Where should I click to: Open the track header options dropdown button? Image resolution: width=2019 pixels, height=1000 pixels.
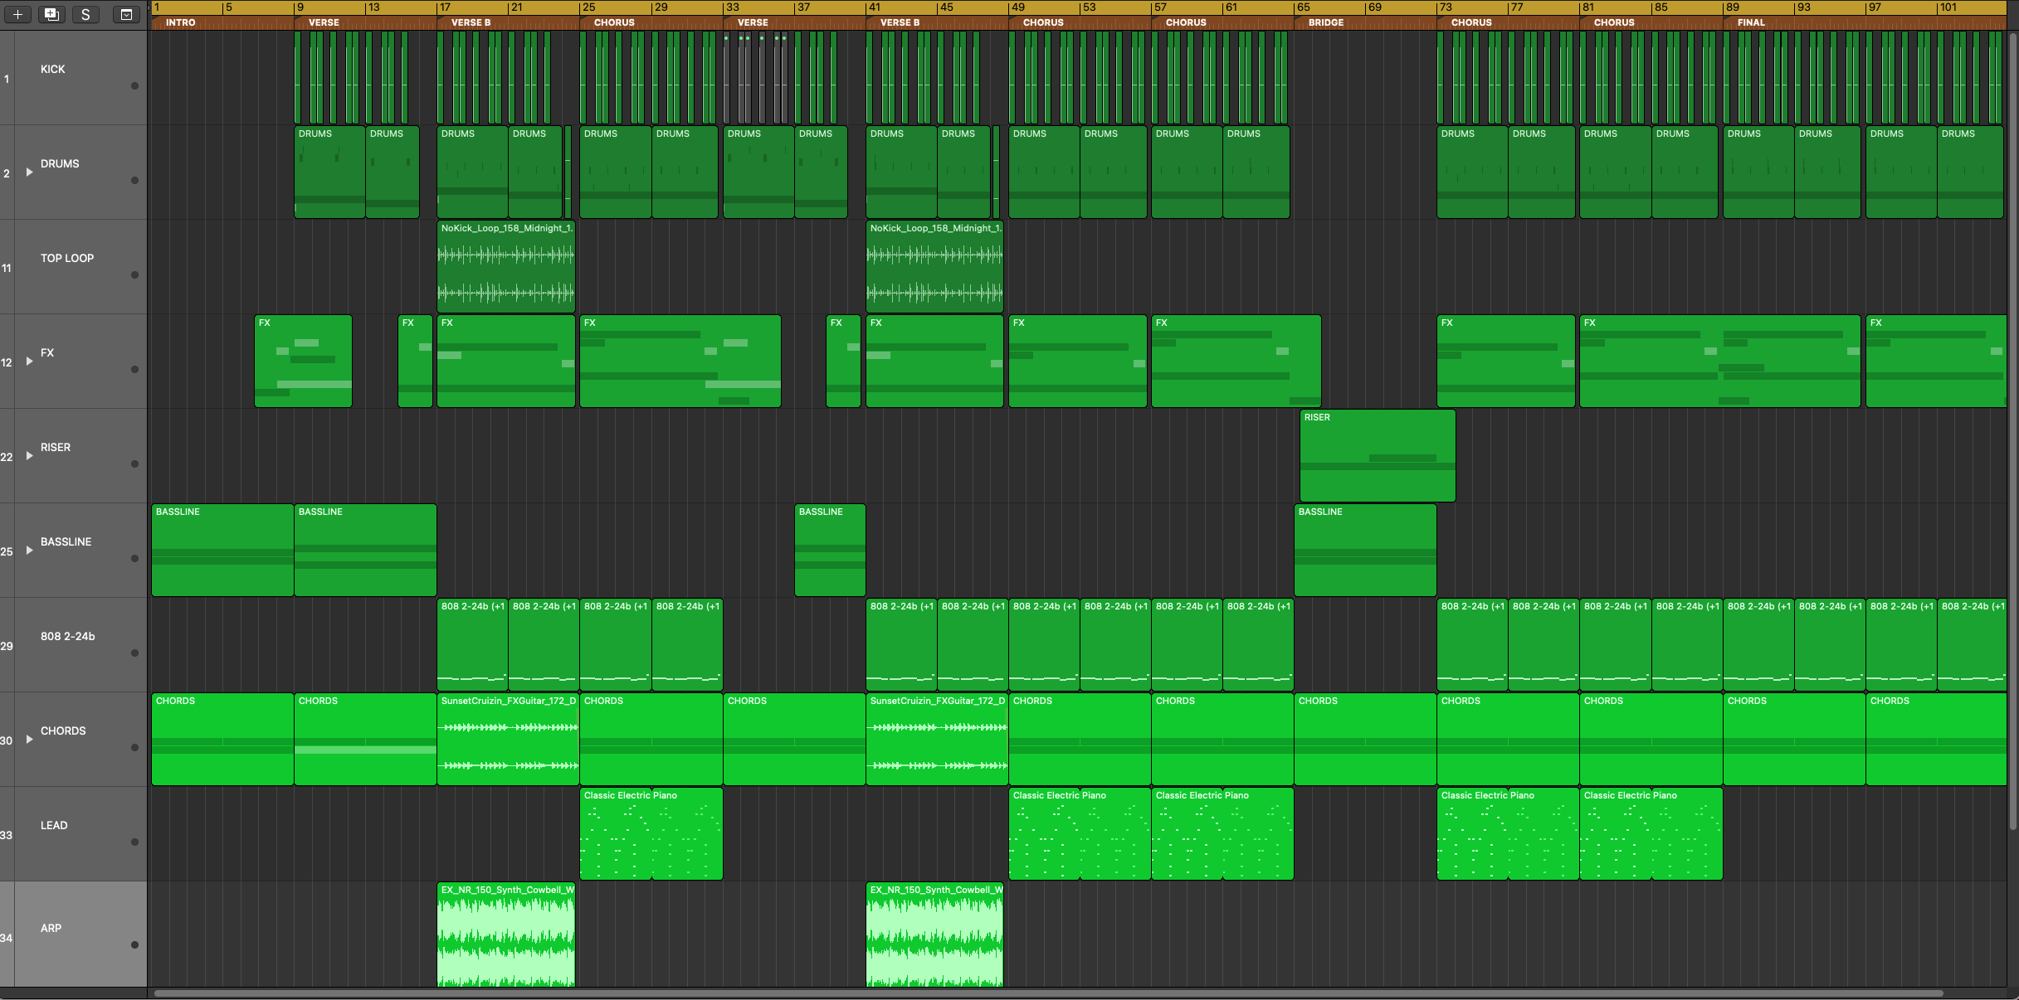click(126, 14)
